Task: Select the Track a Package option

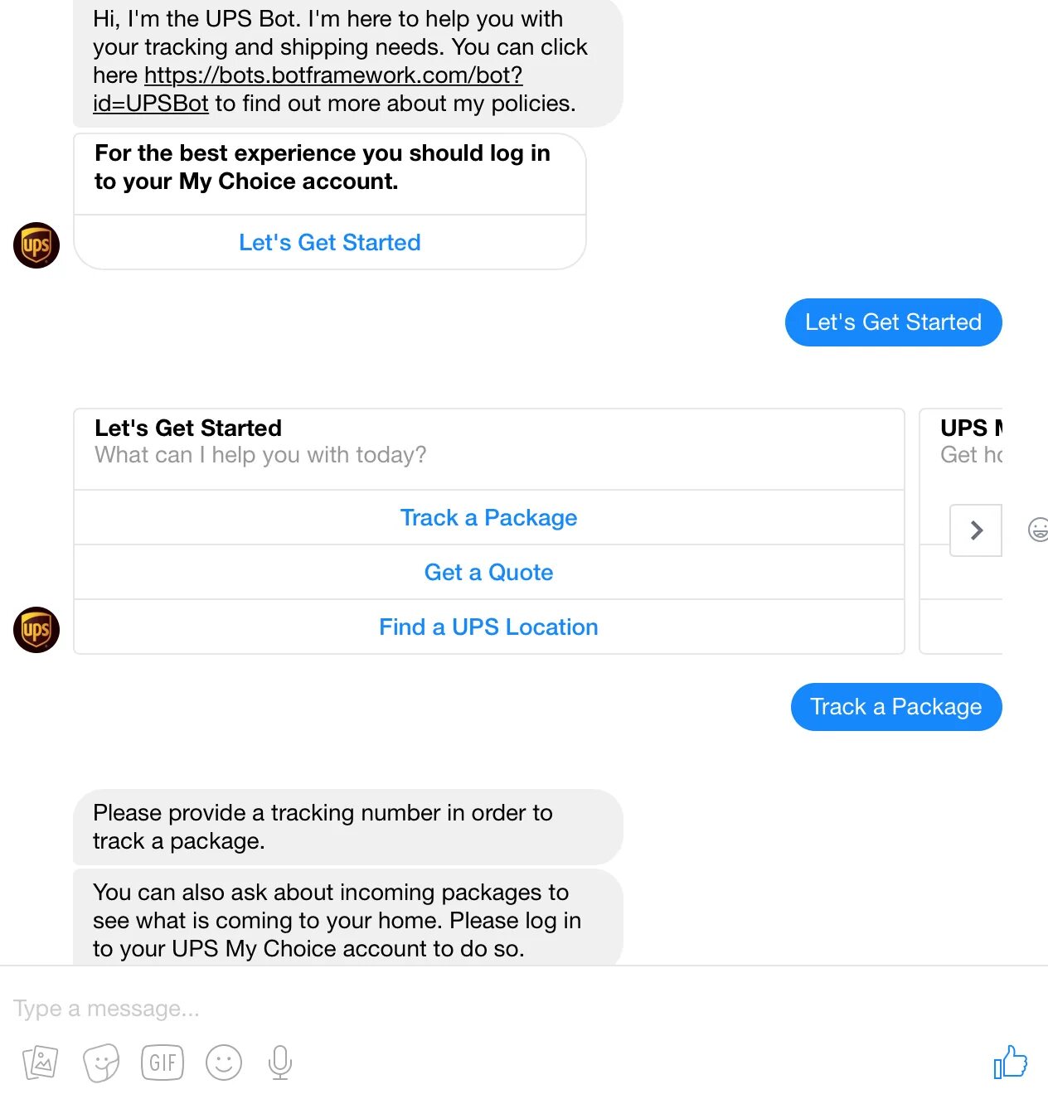Action: pyautogui.click(x=488, y=518)
